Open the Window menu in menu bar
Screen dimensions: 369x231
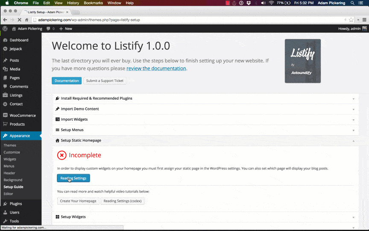(x=114, y=3)
